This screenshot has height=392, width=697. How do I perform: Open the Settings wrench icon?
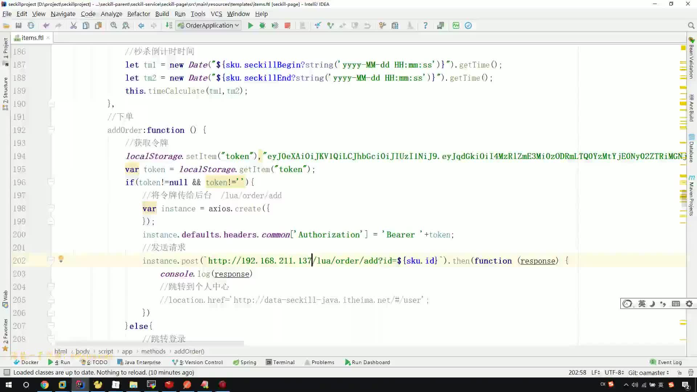pos(382,26)
